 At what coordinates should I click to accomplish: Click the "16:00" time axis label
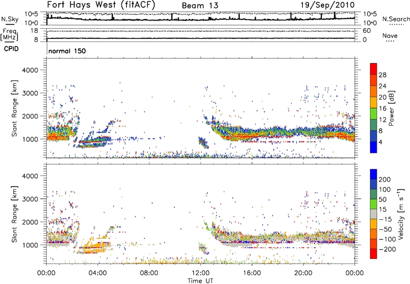[x=252, y=273]
